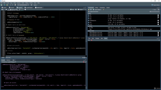The image size is (161, 90).
Task: Maximize the source editor pane
Action: click(86, 7)
